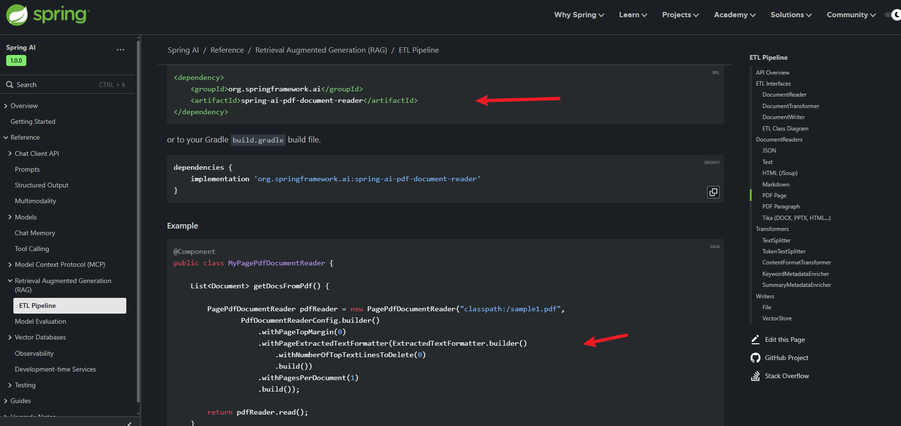Viewport: 901px width, 426px height.
Task: Toggle the dark/light theme switch
Action: pyautogui.click(x=894, y=15)
